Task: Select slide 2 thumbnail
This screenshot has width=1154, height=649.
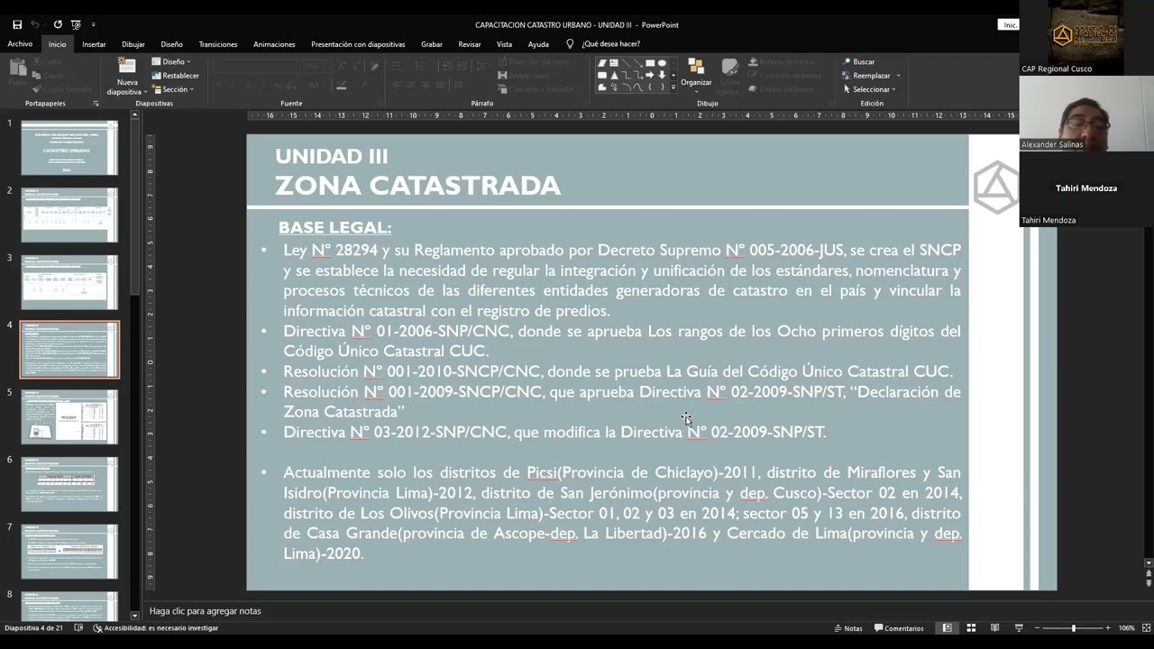Action: tap(69, 215)
